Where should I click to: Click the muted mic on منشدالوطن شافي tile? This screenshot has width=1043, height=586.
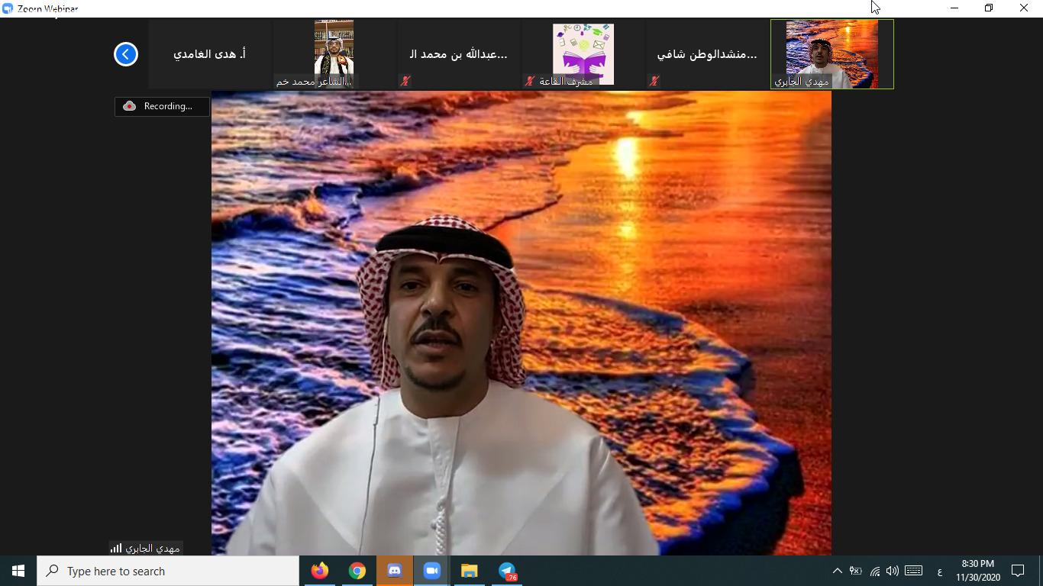coord(654,79)
